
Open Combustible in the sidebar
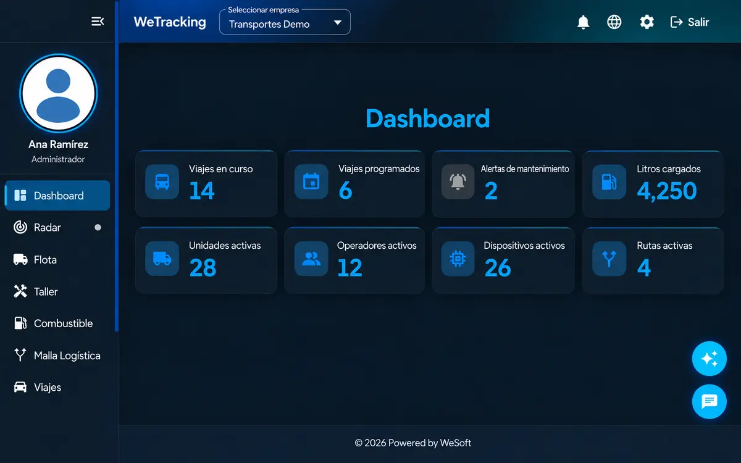(57, 323)
